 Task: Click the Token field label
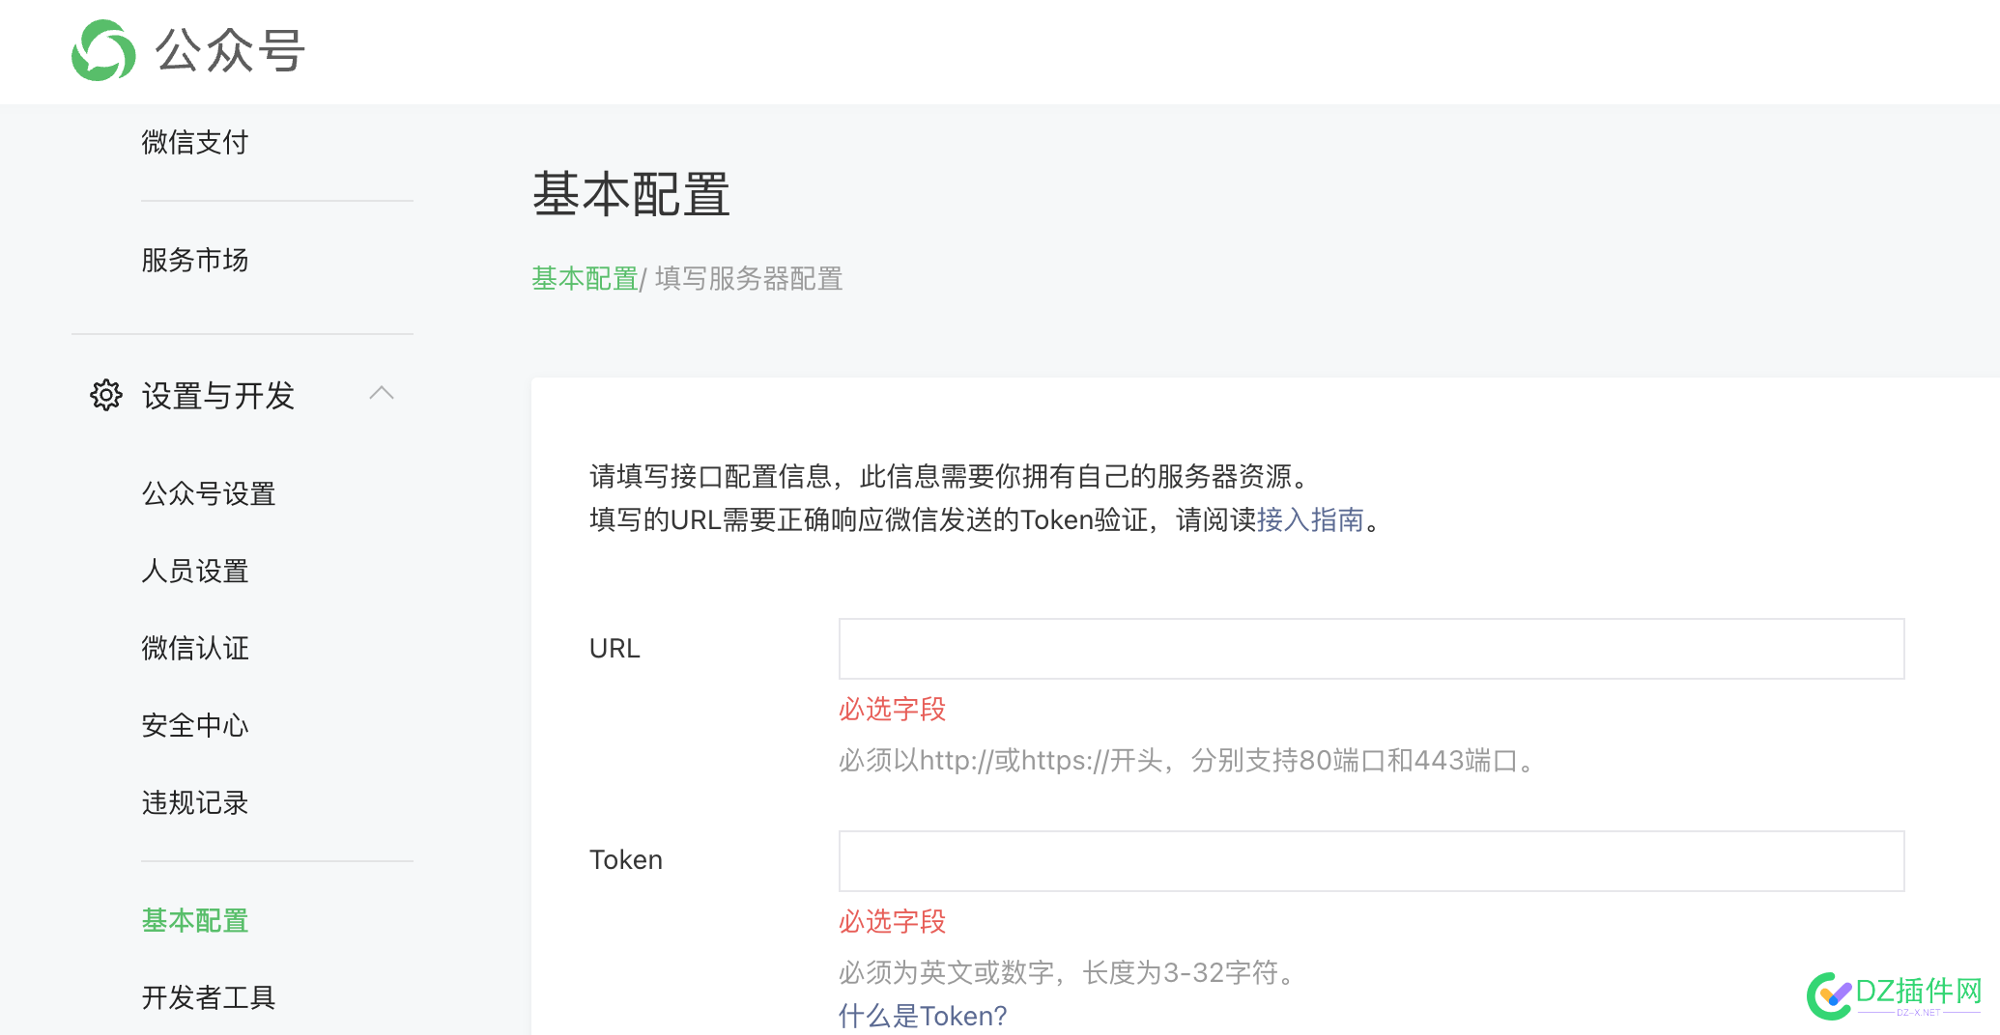[x=626, y=860]
